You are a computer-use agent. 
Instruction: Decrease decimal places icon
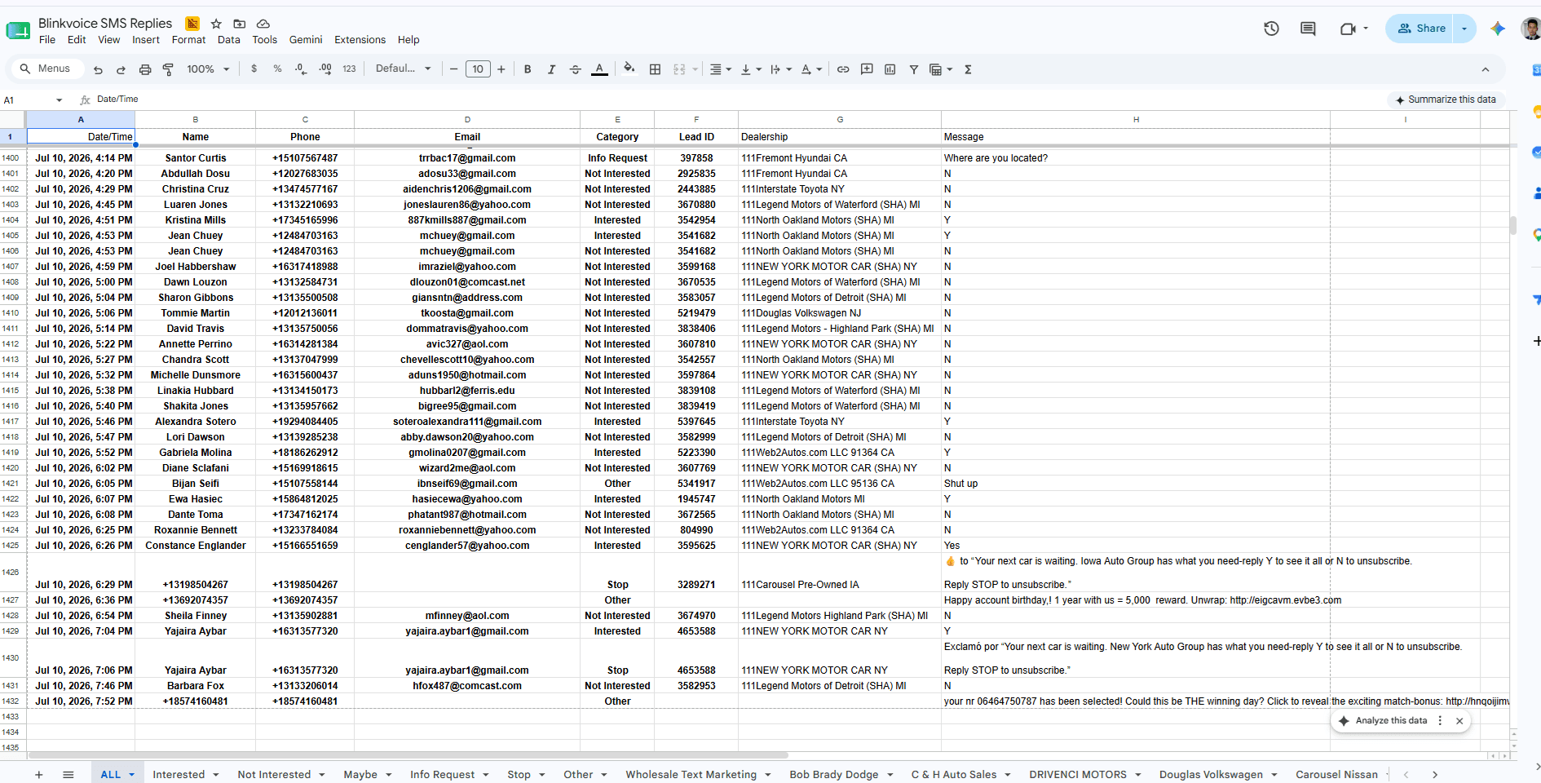point(301,69)
